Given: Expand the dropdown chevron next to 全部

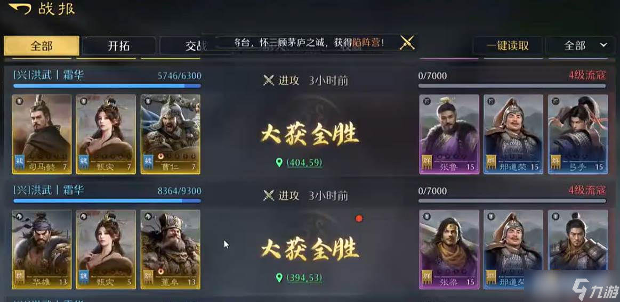Looking at the screenshot, I should click(603, 45).
